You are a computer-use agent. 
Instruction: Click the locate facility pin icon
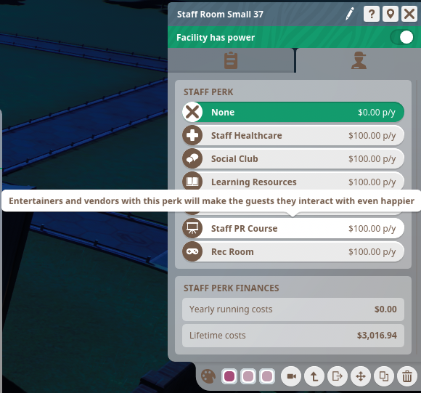click(x=391, y=14)
